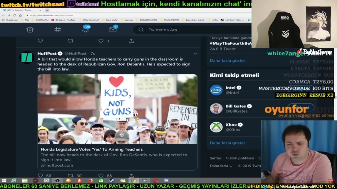
Task: Open File Explorer from the taskbar
Action: 25,181
